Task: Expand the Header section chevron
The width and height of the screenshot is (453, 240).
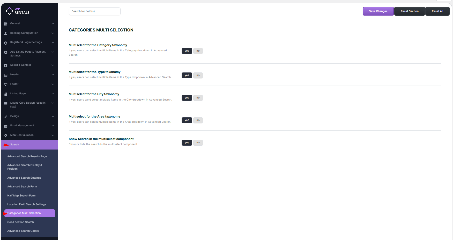Action: coord(53,75)
